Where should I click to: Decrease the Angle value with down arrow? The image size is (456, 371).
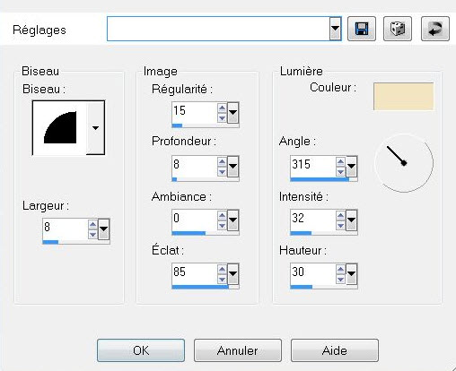coord(340,172)
